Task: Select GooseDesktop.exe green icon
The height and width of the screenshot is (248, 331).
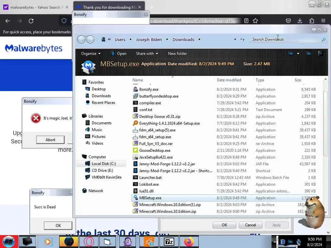Action: 135,150
